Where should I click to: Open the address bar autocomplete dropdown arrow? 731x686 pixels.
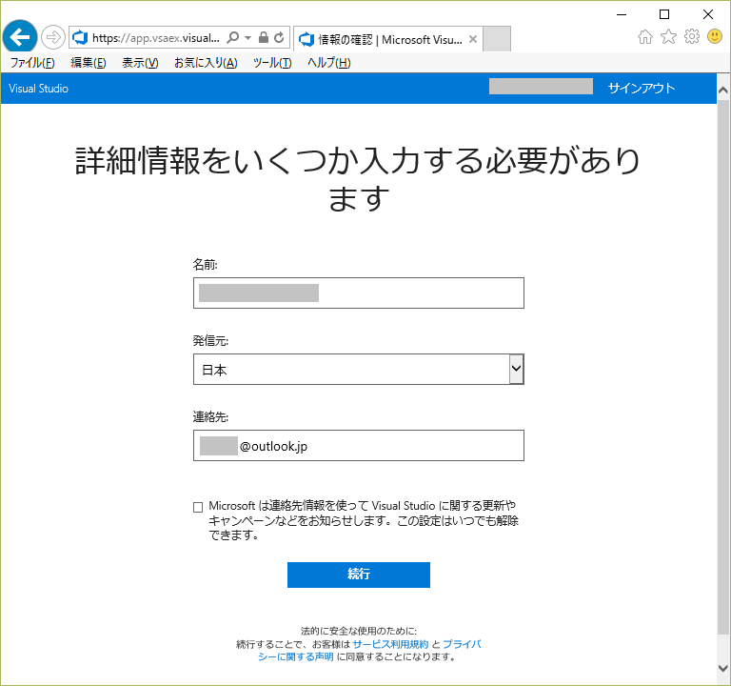[248, 38]
